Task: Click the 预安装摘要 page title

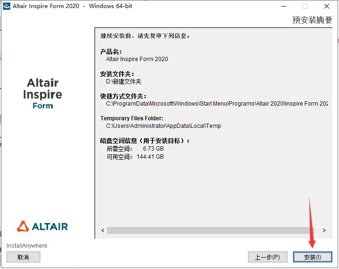Action: pyautogui.click(x=312, y=20)
